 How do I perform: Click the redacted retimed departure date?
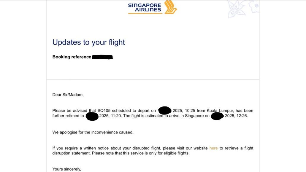(x=92, y=116)
